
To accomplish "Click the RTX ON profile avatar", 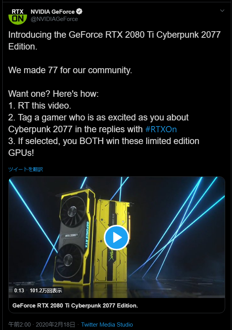I will [x=18, y=16].
